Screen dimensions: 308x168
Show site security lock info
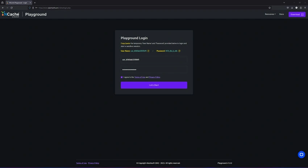click(33, 8)
